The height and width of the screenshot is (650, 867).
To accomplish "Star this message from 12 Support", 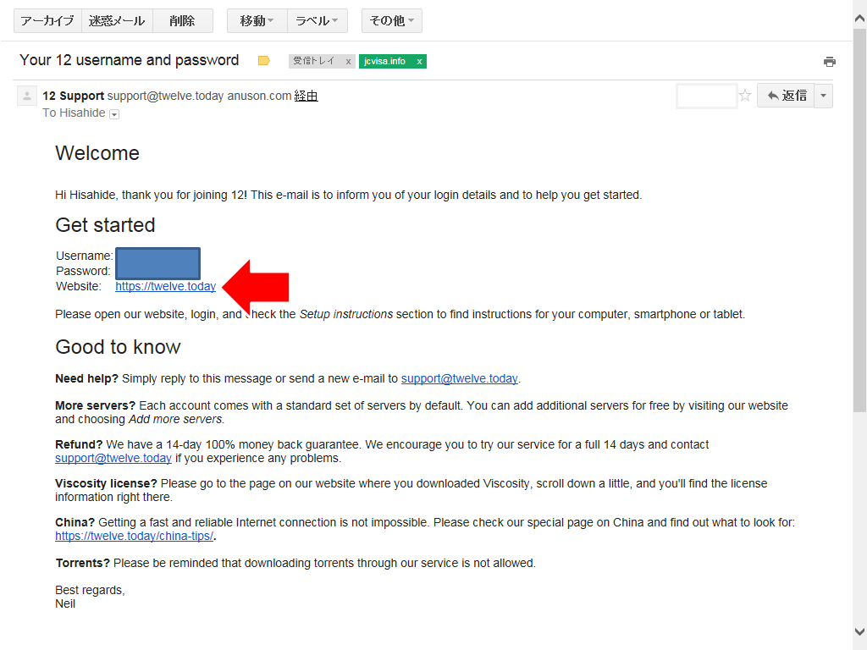I will (x=745, y=96).
